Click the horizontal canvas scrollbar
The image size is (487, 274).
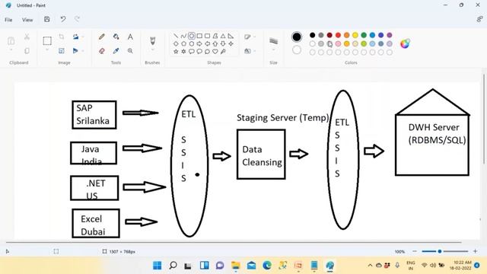(x=234, y=242)
